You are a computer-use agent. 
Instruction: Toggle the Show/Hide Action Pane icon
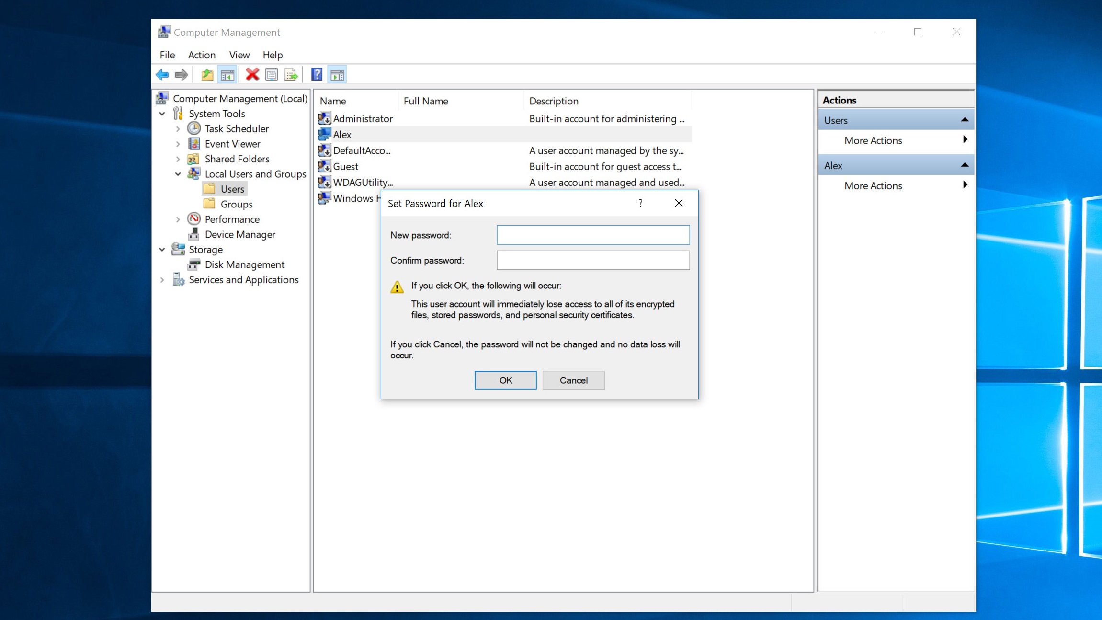337,75
